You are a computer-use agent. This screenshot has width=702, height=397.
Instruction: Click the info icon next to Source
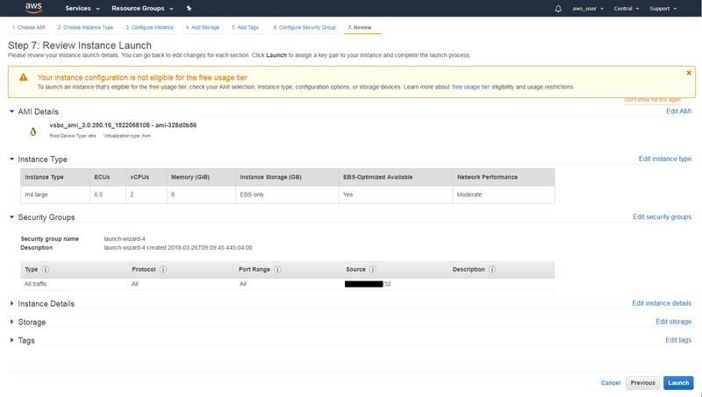(372, 270)
